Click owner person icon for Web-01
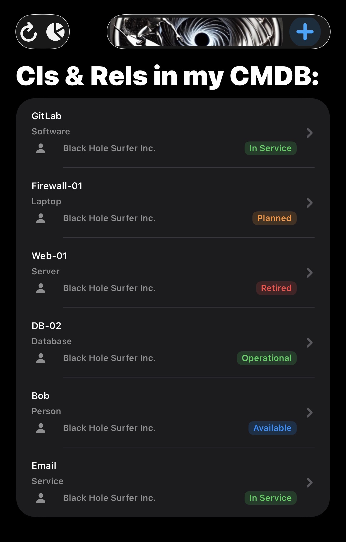346x542 pixels. pyautogui.click(x=41, y=288)
